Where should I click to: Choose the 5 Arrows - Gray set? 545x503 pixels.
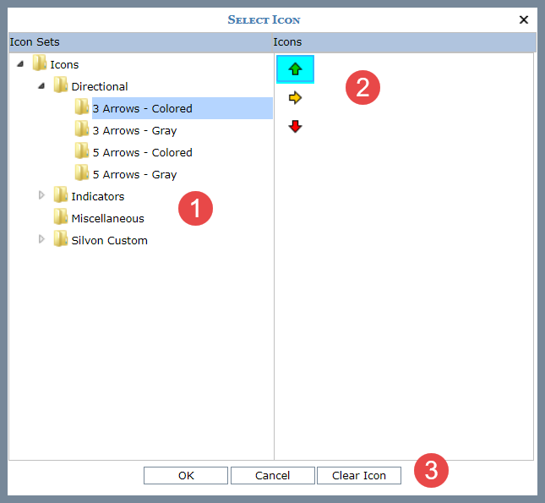pyautogui.click(x=134, y=174)
